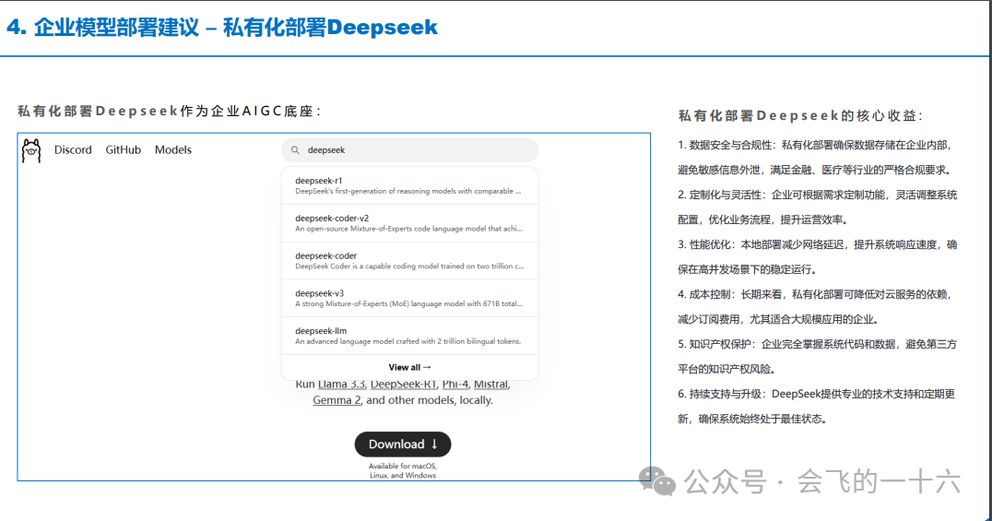Click 'Available for macOS, Linux, and Windows' text

[403, 470]
